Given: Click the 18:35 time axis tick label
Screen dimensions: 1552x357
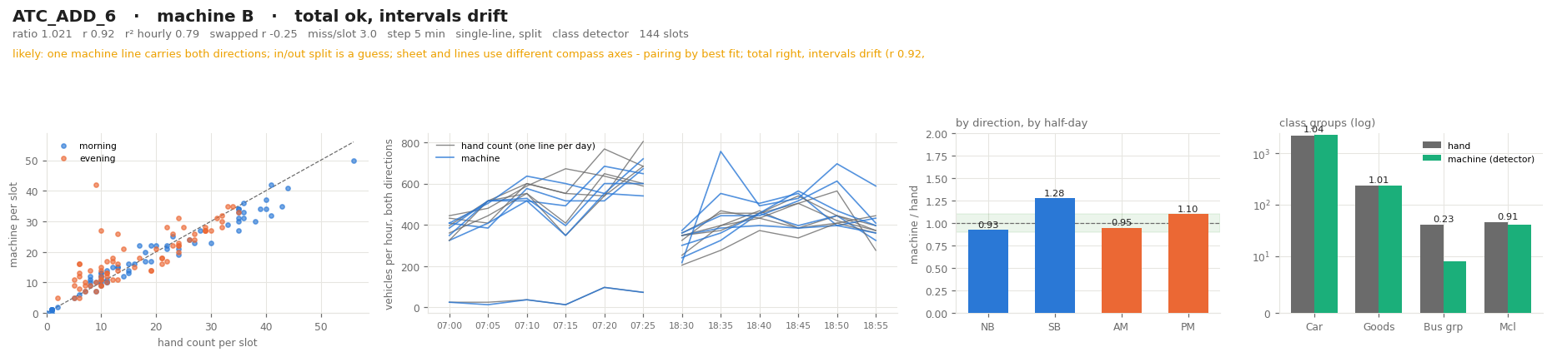Looking at the screenshot, I should (721, 326).
